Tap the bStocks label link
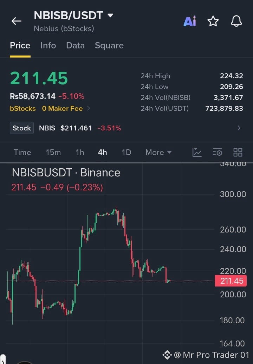The image size is (253, 364). (x=23, y=108)
